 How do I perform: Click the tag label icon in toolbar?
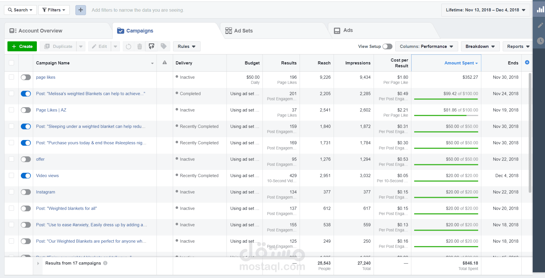(164, 46)
